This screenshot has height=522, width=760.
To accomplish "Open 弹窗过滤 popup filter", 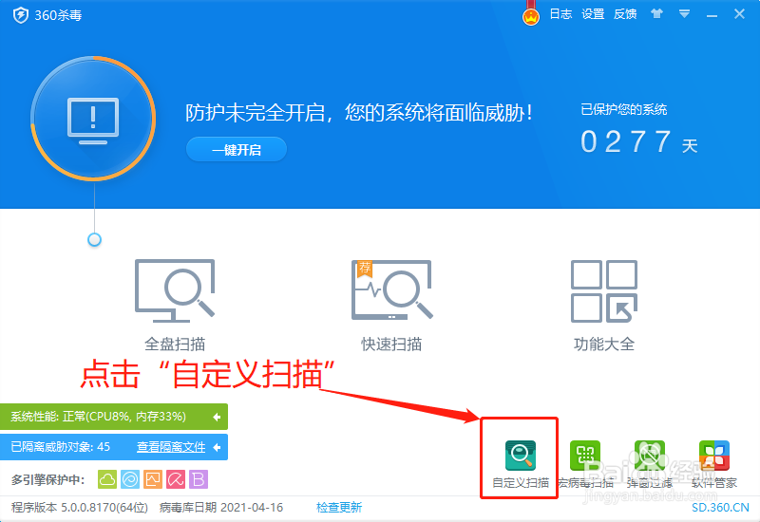I will (x=650, y=463).
